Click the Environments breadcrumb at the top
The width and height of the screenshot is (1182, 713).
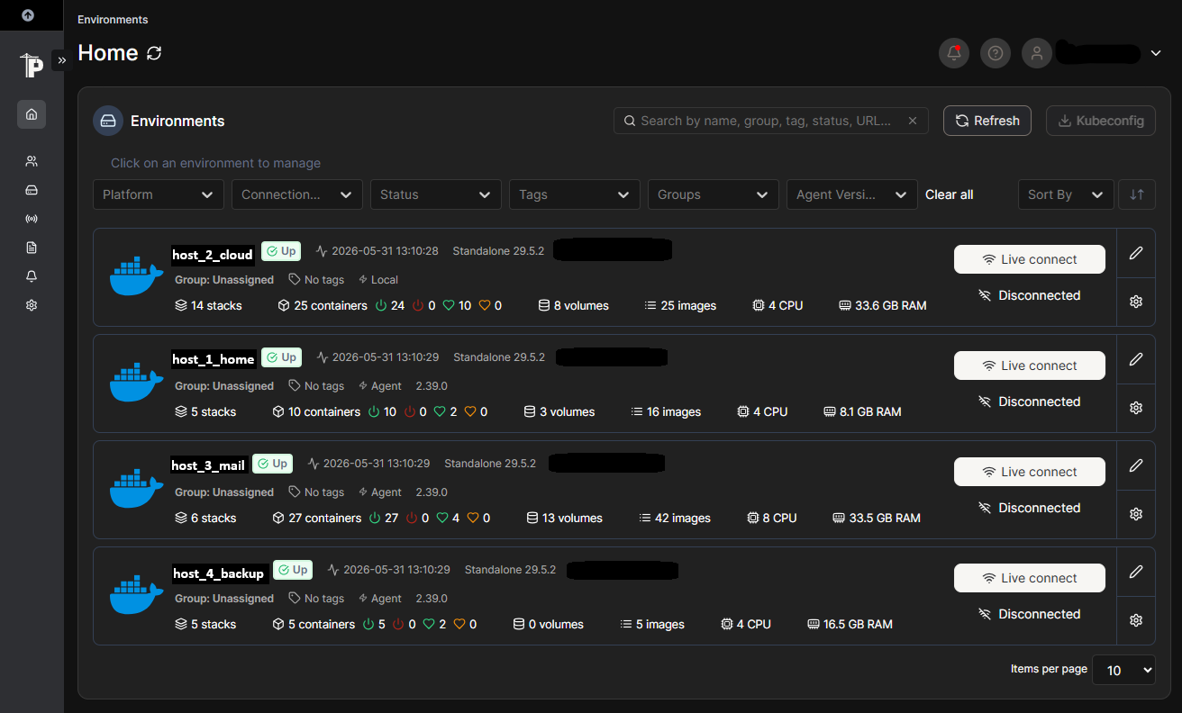click(x=113, y=19)
